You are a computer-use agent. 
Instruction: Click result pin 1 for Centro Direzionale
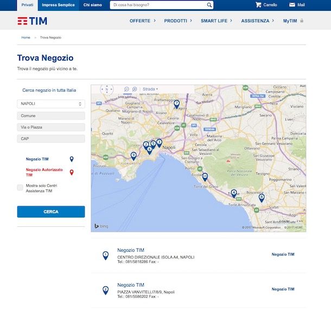(106, 256)
